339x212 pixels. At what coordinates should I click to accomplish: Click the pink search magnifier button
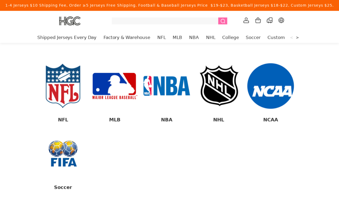point(222,21)
